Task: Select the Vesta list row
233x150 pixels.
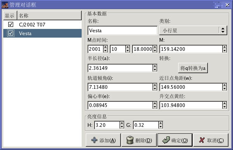Action: [42, 33]
